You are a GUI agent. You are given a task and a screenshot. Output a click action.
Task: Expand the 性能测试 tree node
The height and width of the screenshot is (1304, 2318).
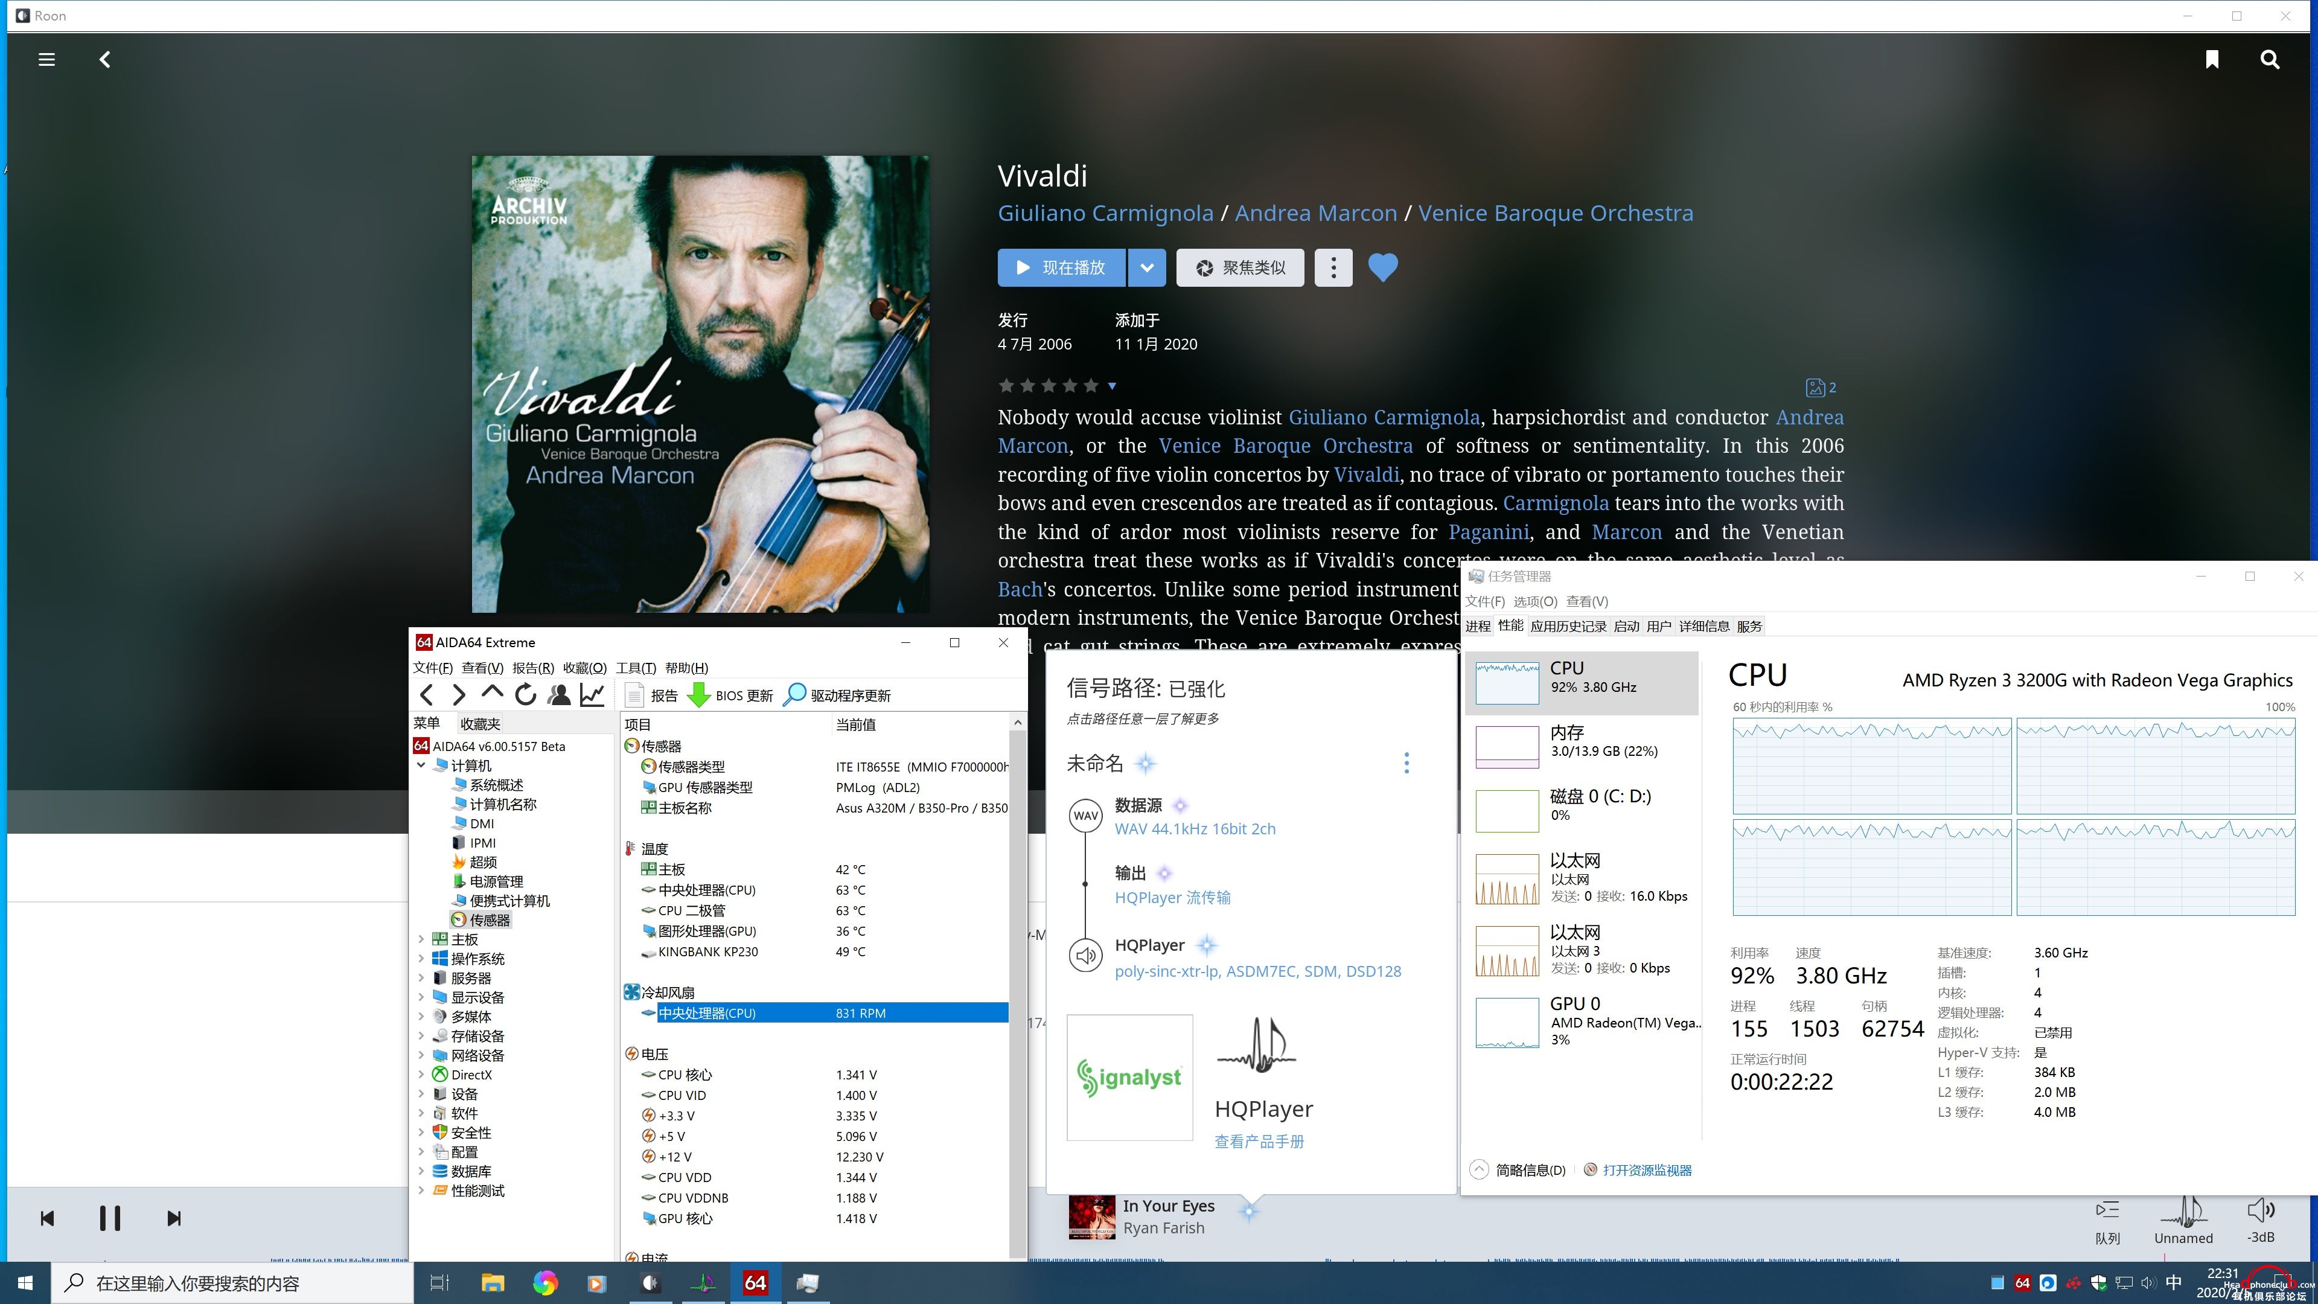click(421, 1191)
